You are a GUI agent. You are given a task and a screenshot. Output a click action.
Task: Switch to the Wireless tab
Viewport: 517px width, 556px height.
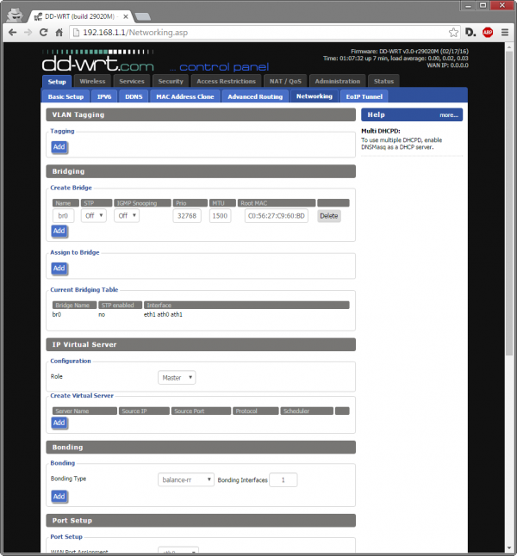[x=92, y=82]
